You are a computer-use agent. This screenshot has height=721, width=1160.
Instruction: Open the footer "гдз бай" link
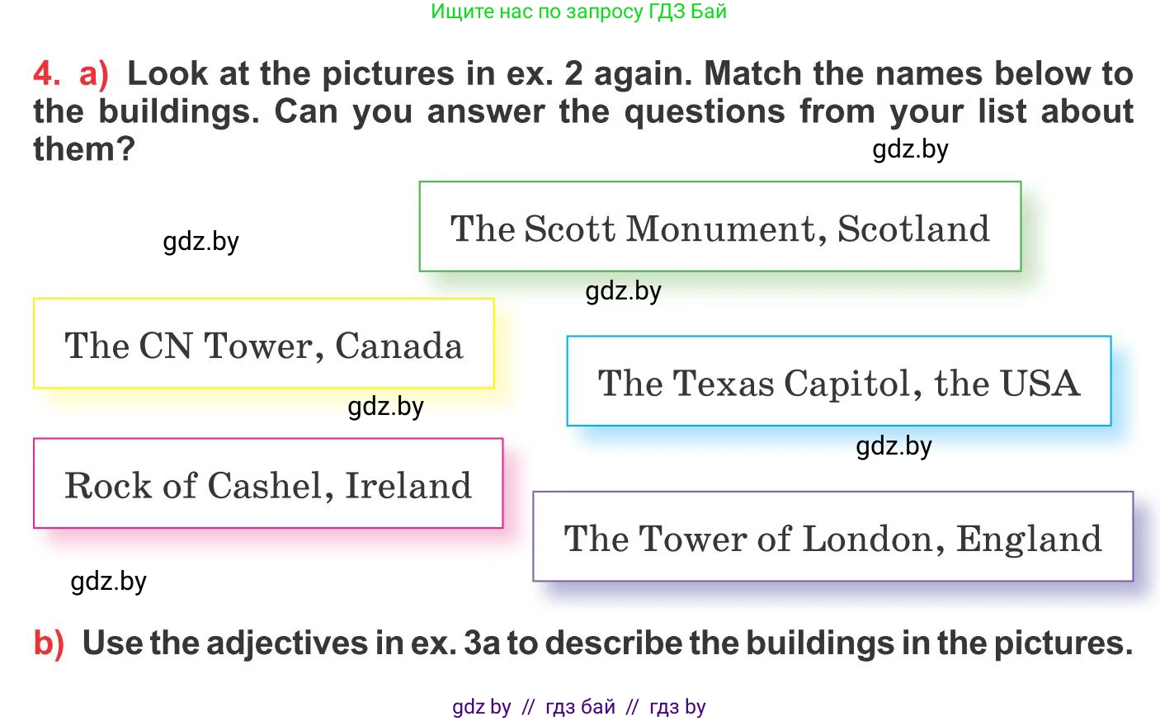[580, 707]
